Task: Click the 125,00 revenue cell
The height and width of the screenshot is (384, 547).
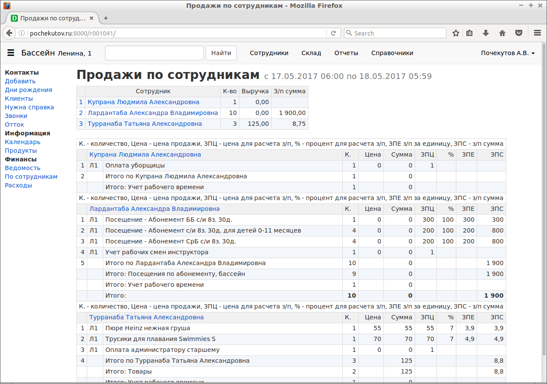Action: coord(255,124)
